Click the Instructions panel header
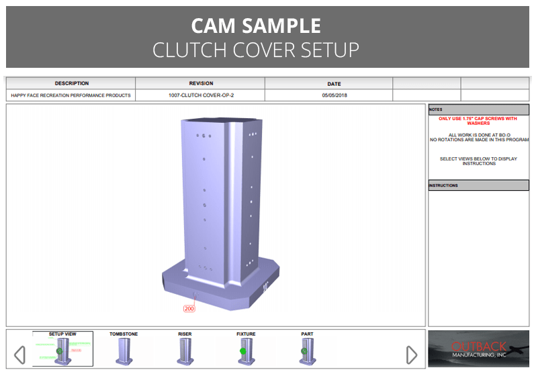The width and height of the screenshot is (536, 380). [x=478, y=185]
